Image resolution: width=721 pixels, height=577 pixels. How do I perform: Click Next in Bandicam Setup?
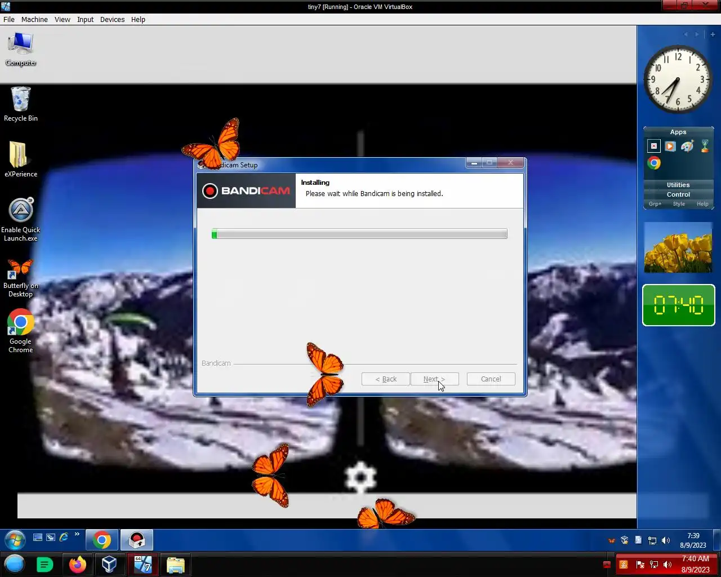434,379
